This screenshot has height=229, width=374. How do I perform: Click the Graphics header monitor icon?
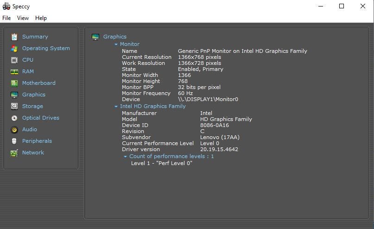(x=95, y=37)
